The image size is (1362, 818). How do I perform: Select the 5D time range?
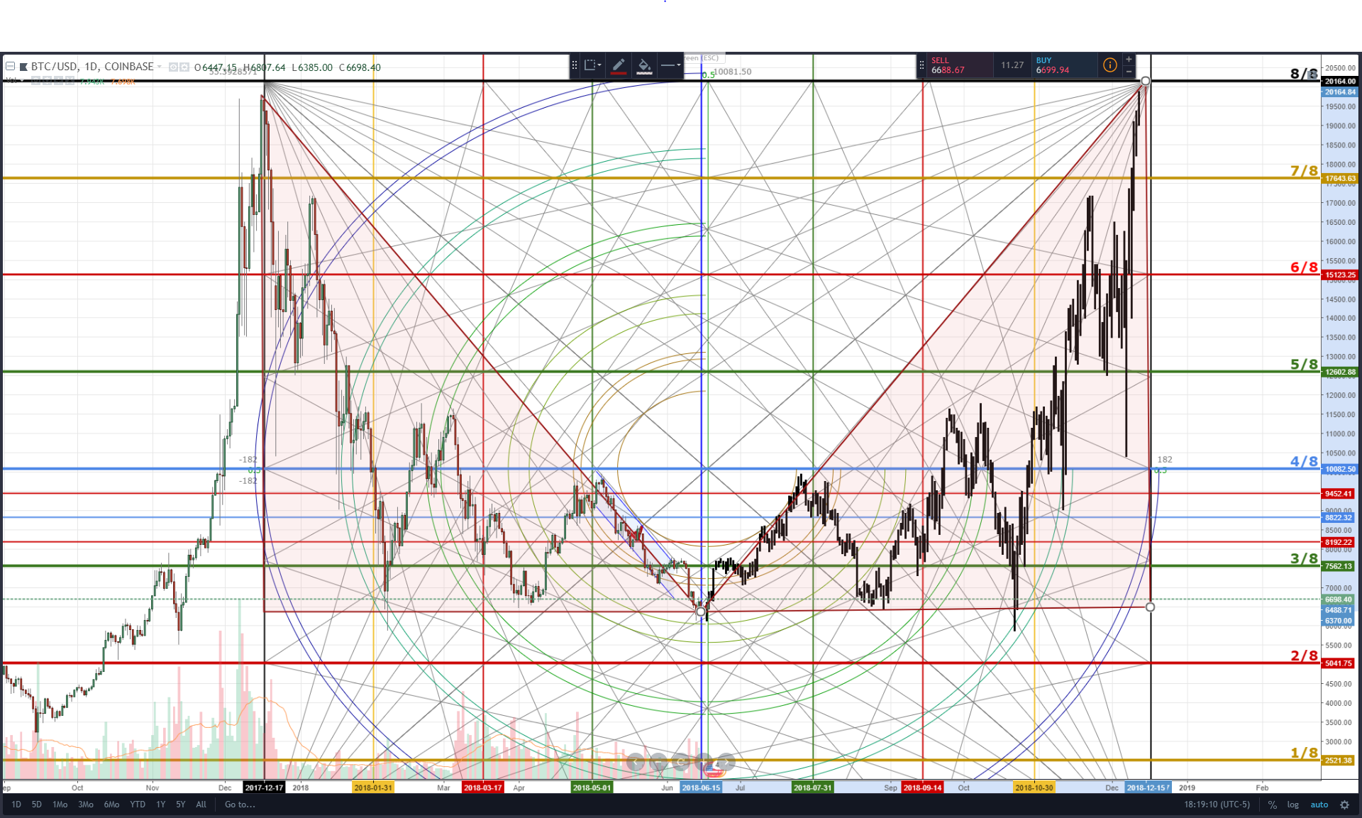click(x=37, y=805)
